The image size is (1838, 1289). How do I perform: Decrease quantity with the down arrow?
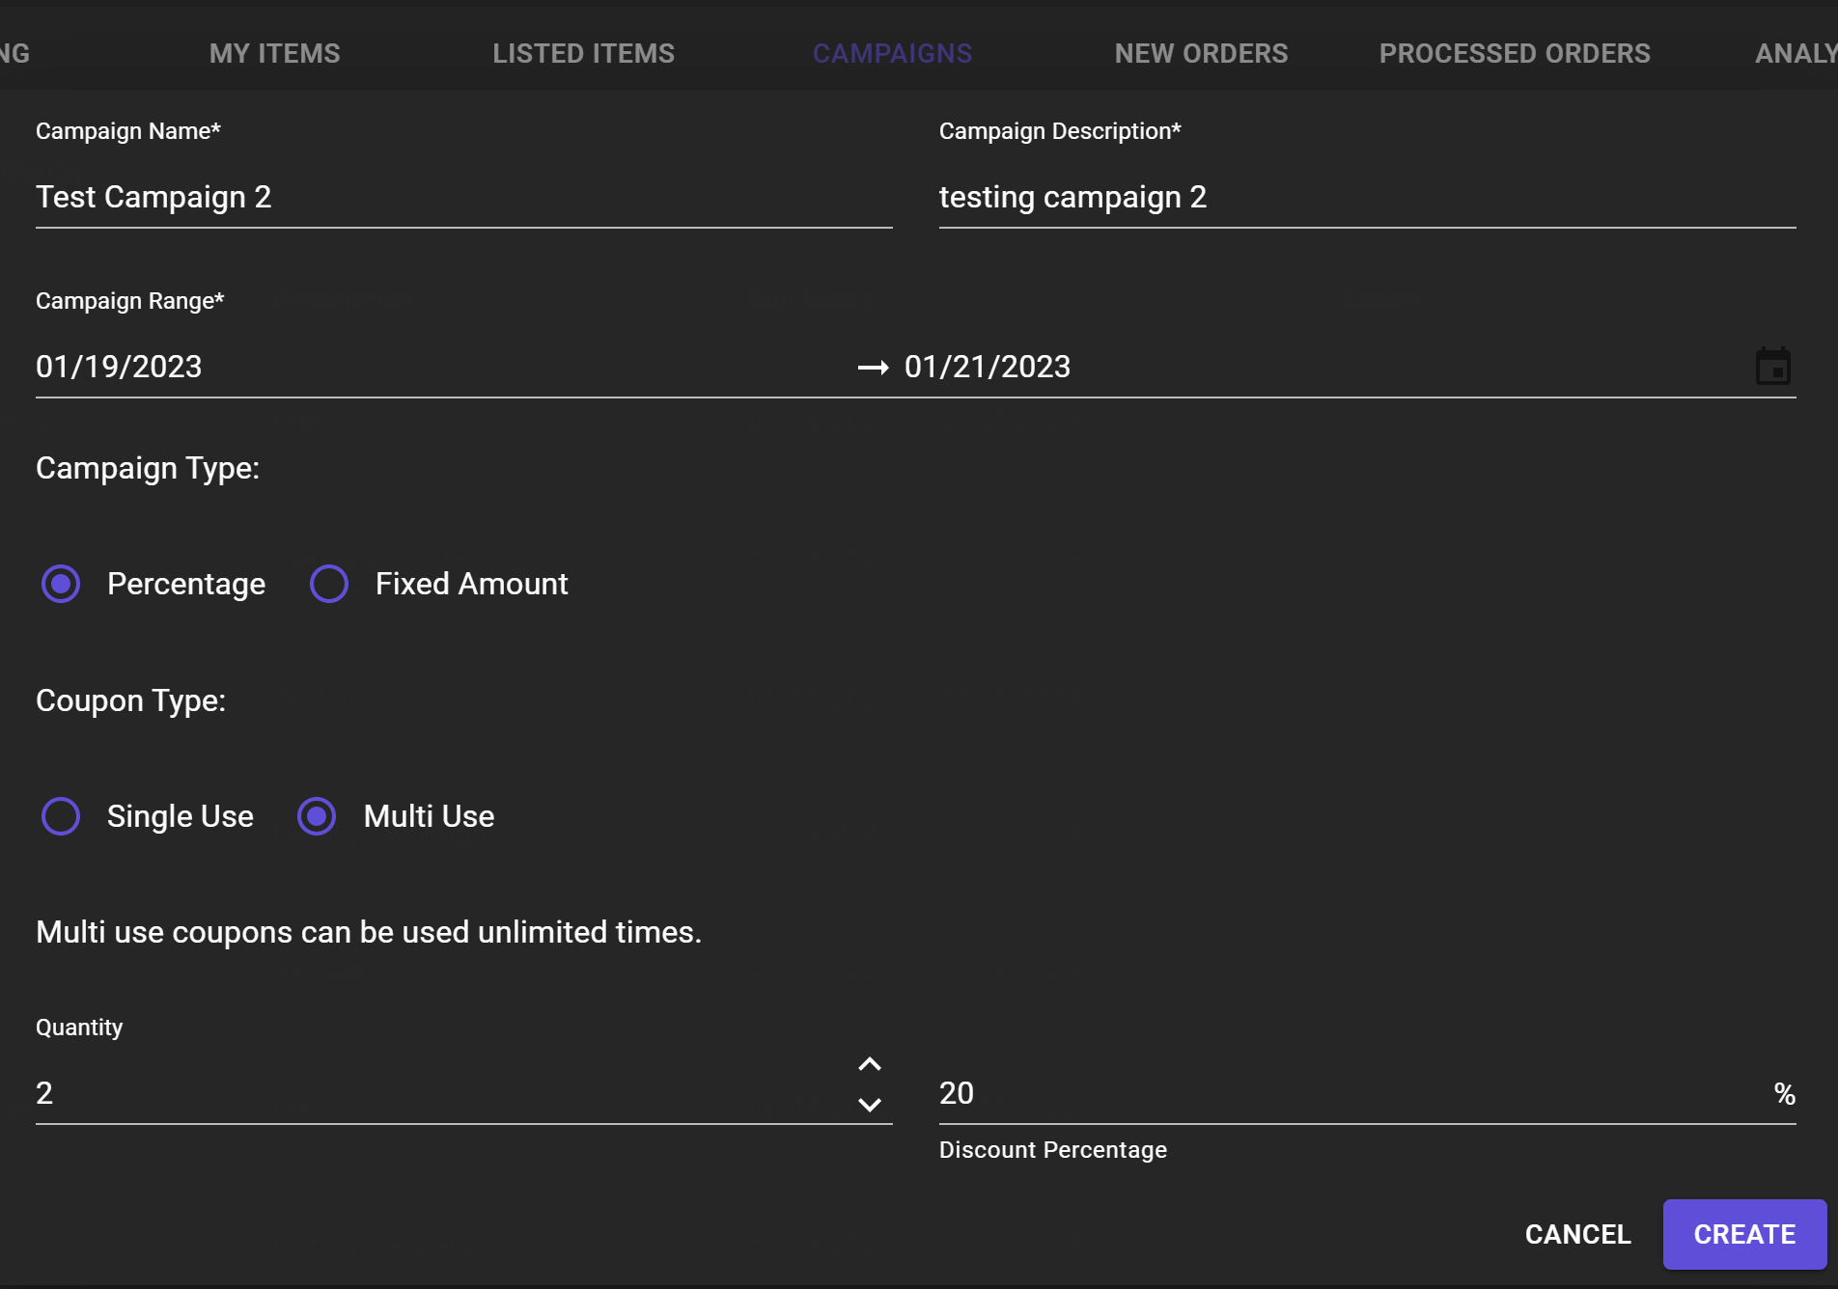[869, 1105]
